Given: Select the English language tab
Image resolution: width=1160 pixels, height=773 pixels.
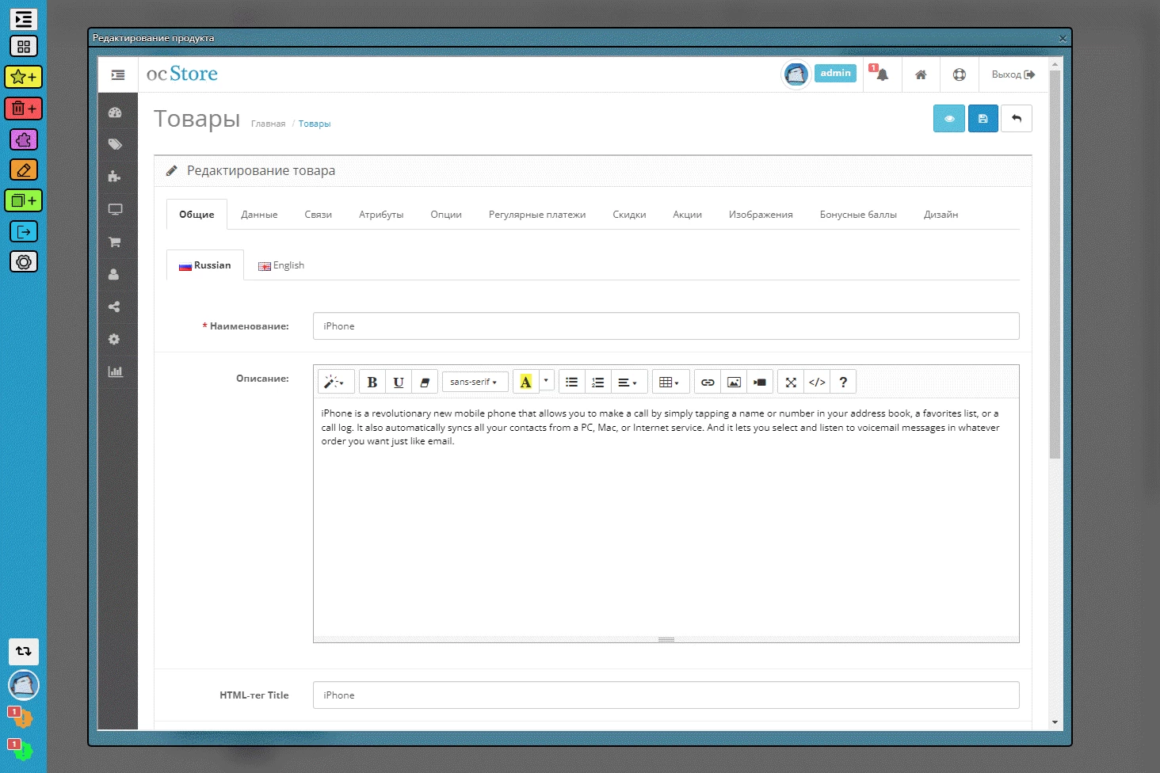Looking at the screenshot, I should tap(281, 265).
